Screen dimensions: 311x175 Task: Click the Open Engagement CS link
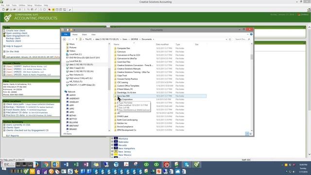pos(17,35)
